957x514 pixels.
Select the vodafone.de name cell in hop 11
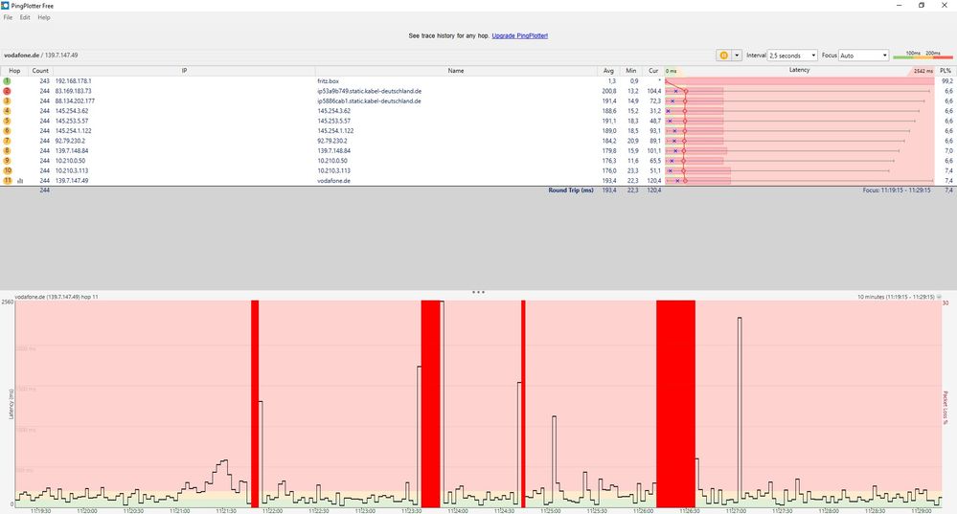pyautogui.click(x=334, y=181)
